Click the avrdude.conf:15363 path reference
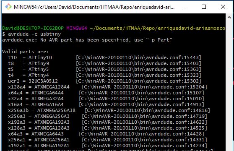Image resolution: width=234 pixels, height=151 pixels. point(138,69)
